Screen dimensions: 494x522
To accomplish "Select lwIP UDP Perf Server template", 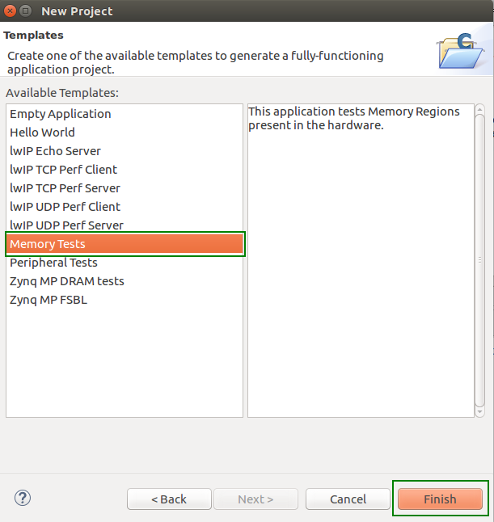I will pyautogui.click(x=66, y=225).
